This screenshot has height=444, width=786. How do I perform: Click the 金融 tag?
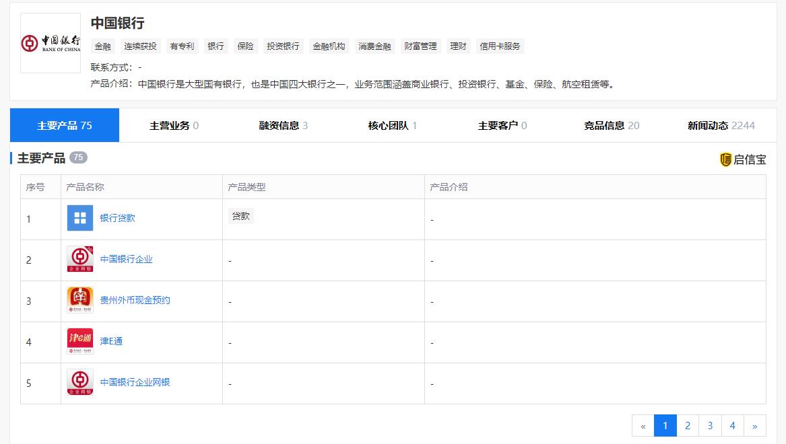103,46
